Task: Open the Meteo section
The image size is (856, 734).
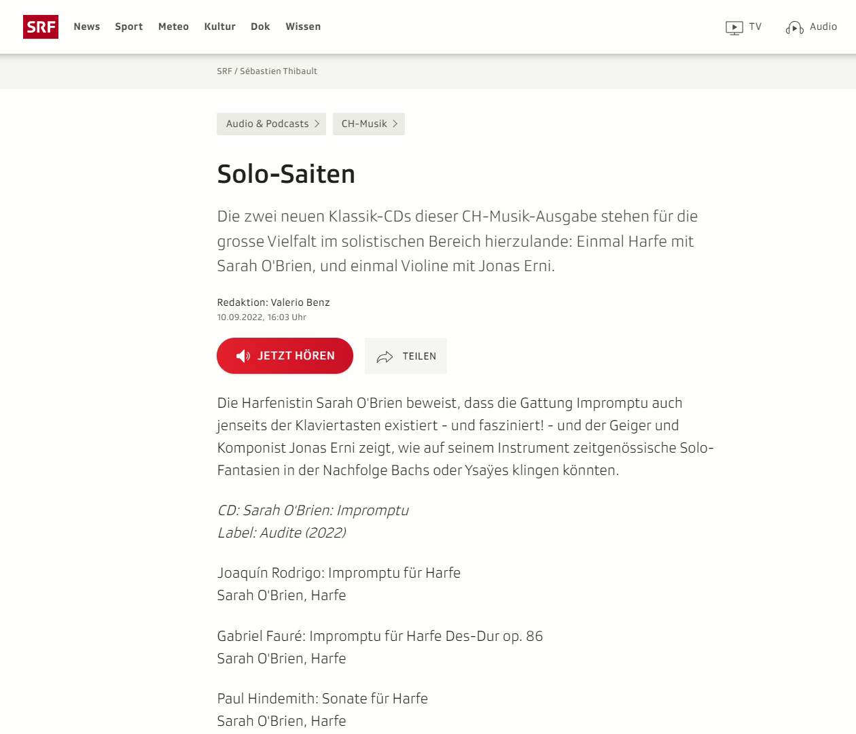Action: (173, 27)
